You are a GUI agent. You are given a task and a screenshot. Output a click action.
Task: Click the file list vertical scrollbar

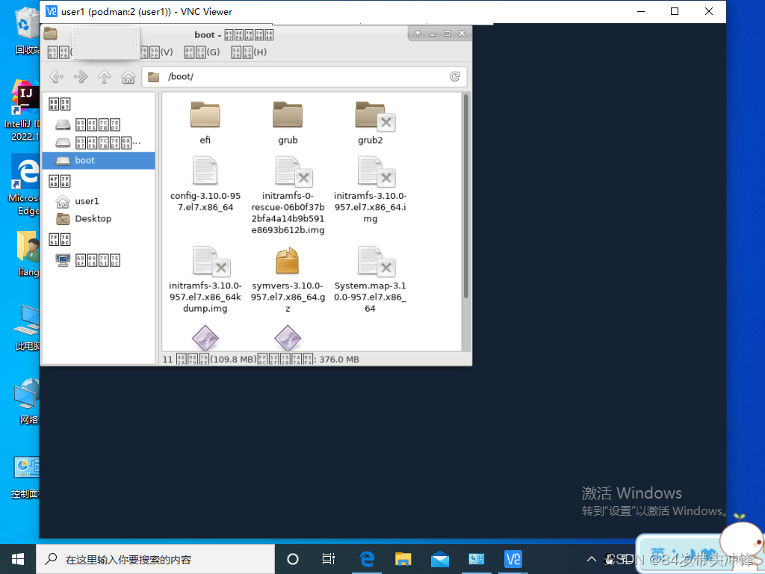(x=466, y=197)
